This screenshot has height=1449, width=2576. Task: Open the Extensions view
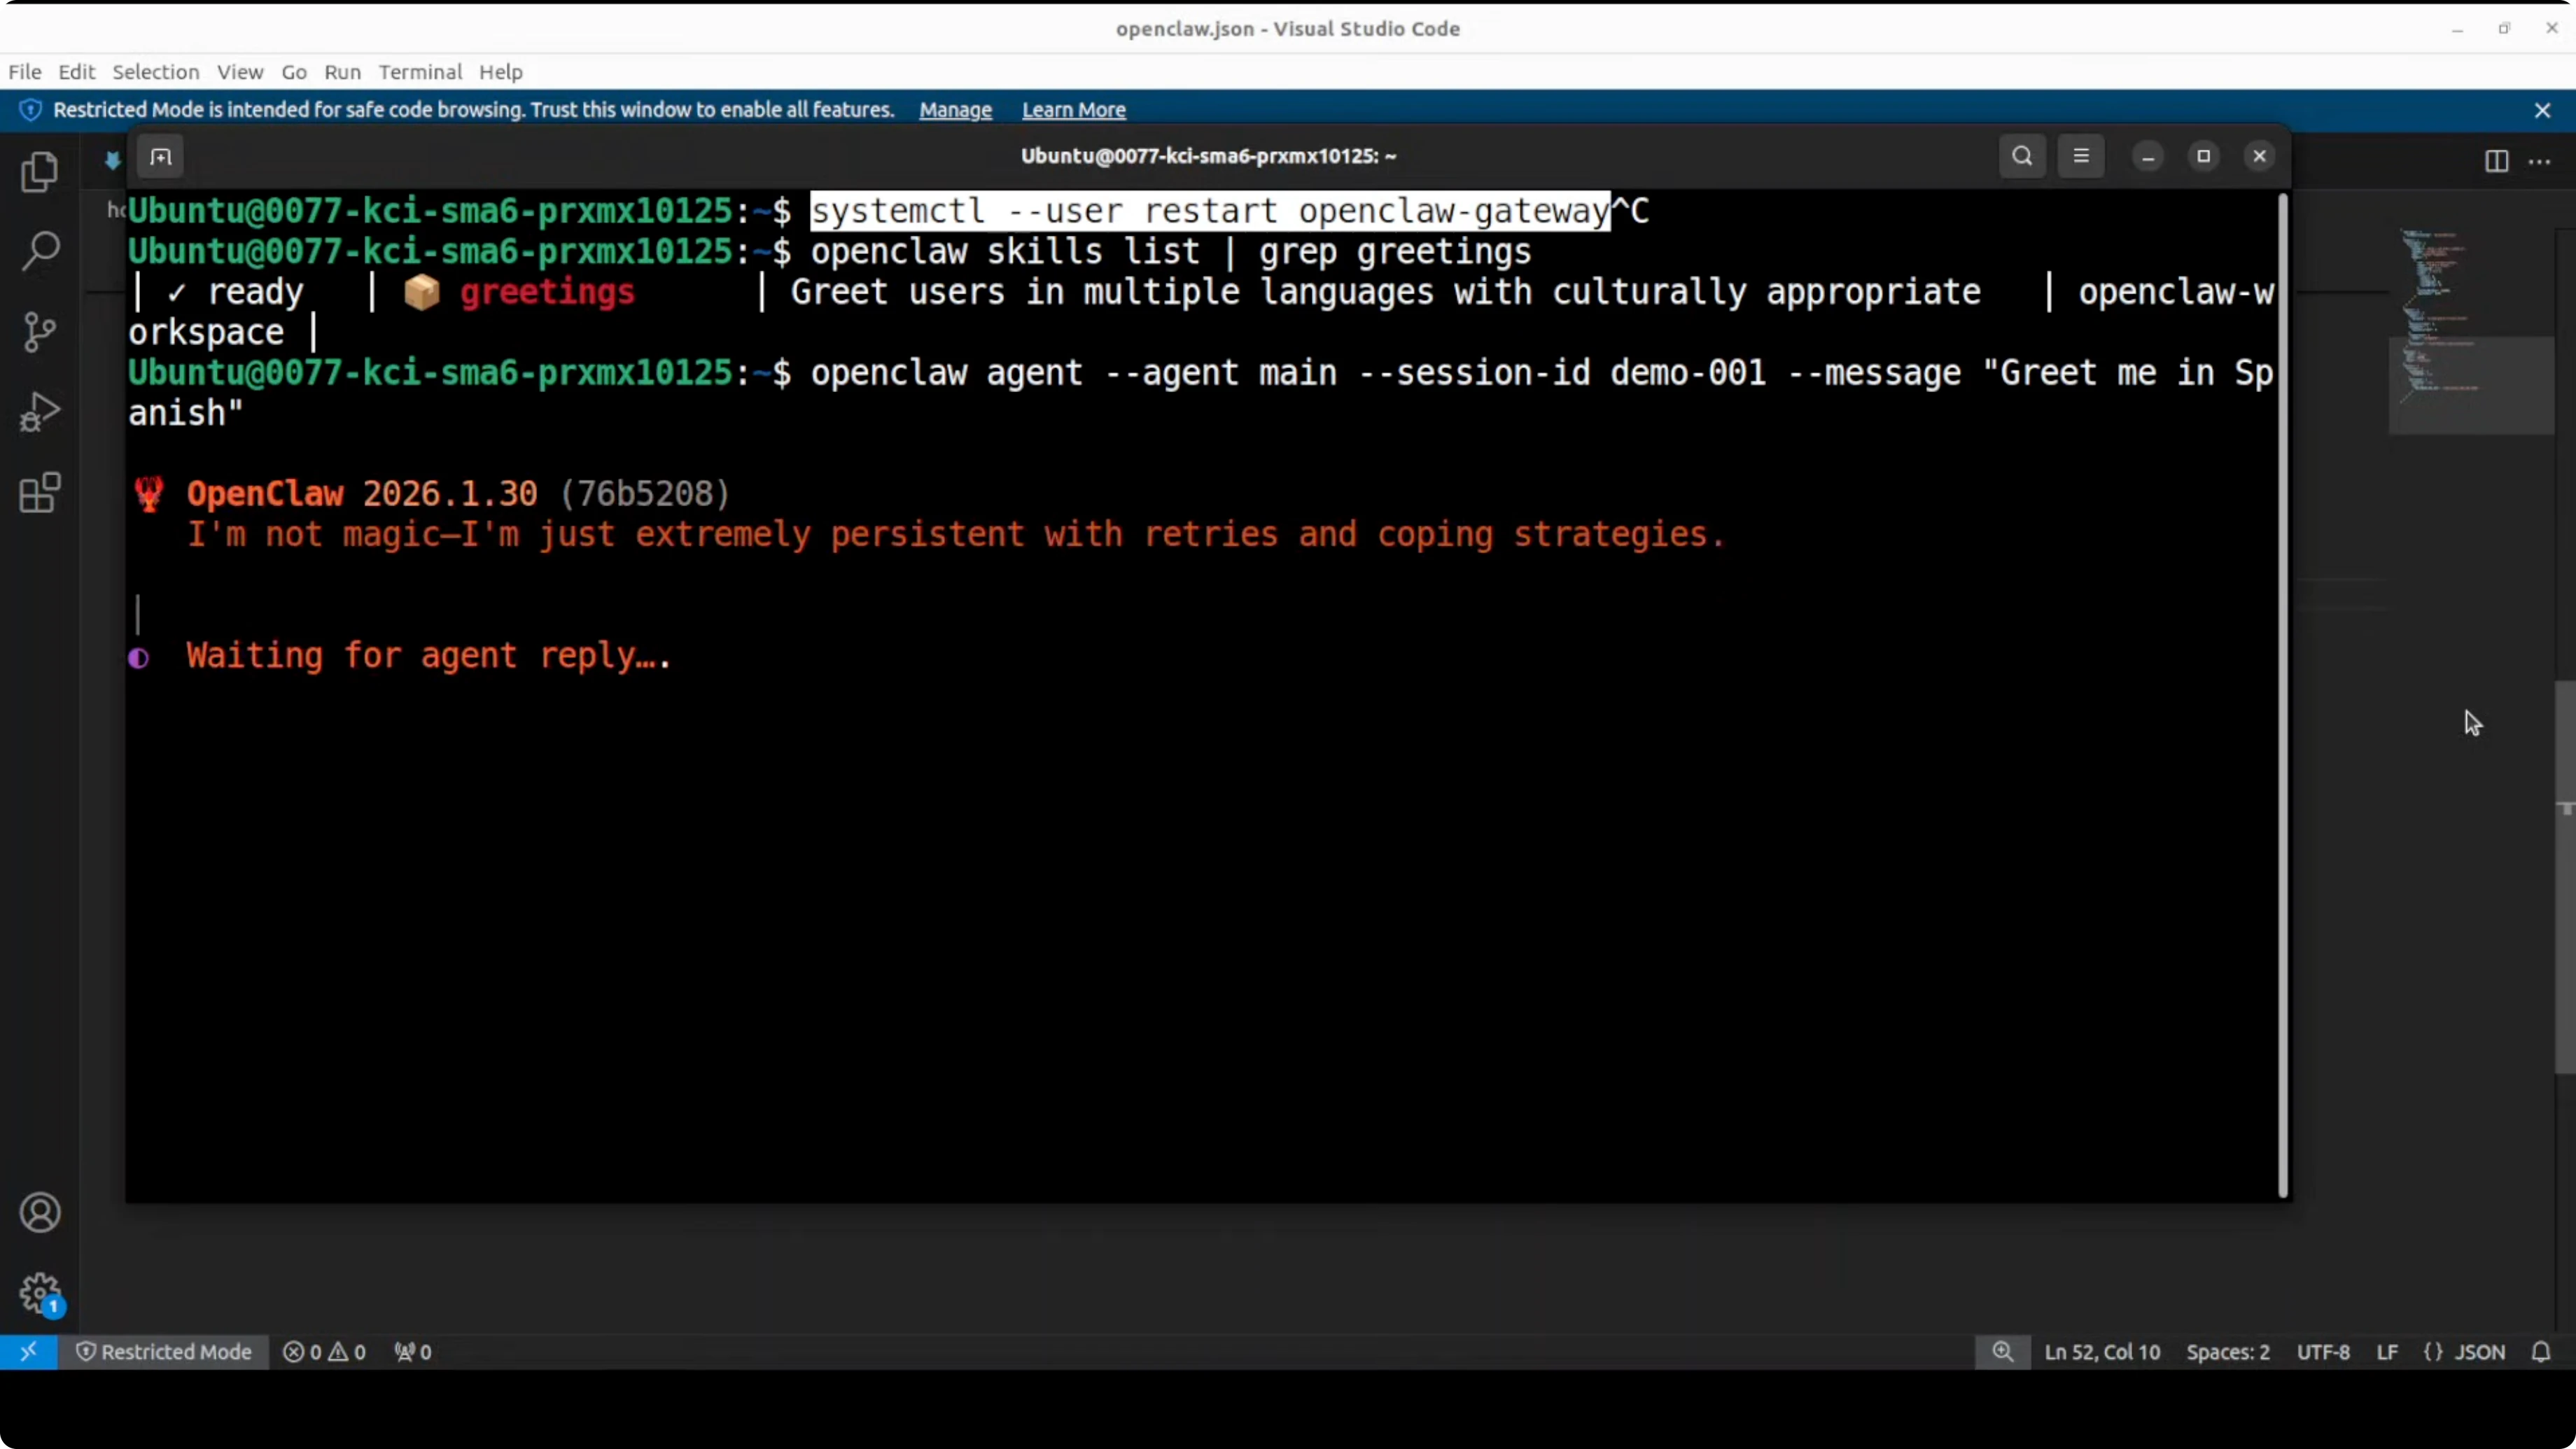[x=39, y=492]
